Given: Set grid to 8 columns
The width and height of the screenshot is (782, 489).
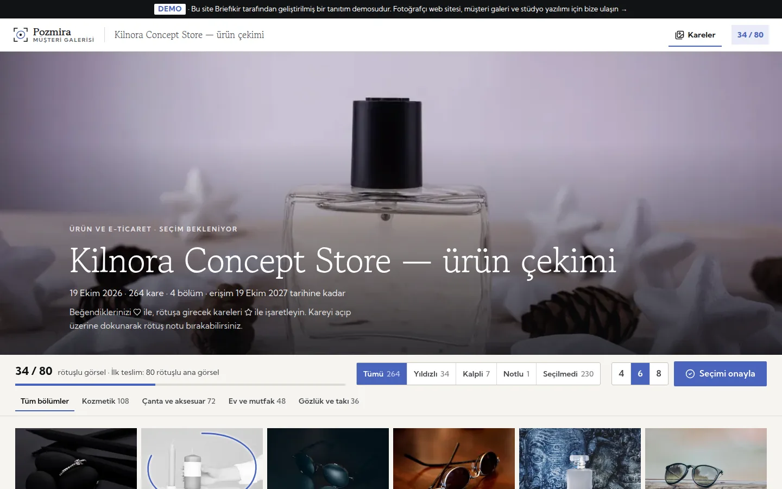Looking at the screenshot, I should pos(659,374).
